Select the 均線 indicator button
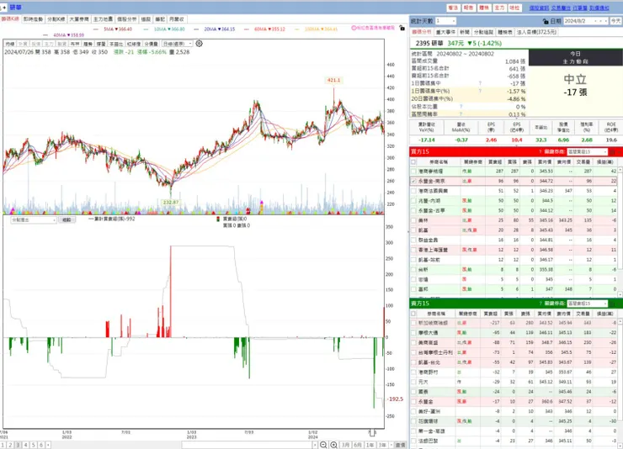Viewport: 623px width, 449px height. tap(10, 44)
